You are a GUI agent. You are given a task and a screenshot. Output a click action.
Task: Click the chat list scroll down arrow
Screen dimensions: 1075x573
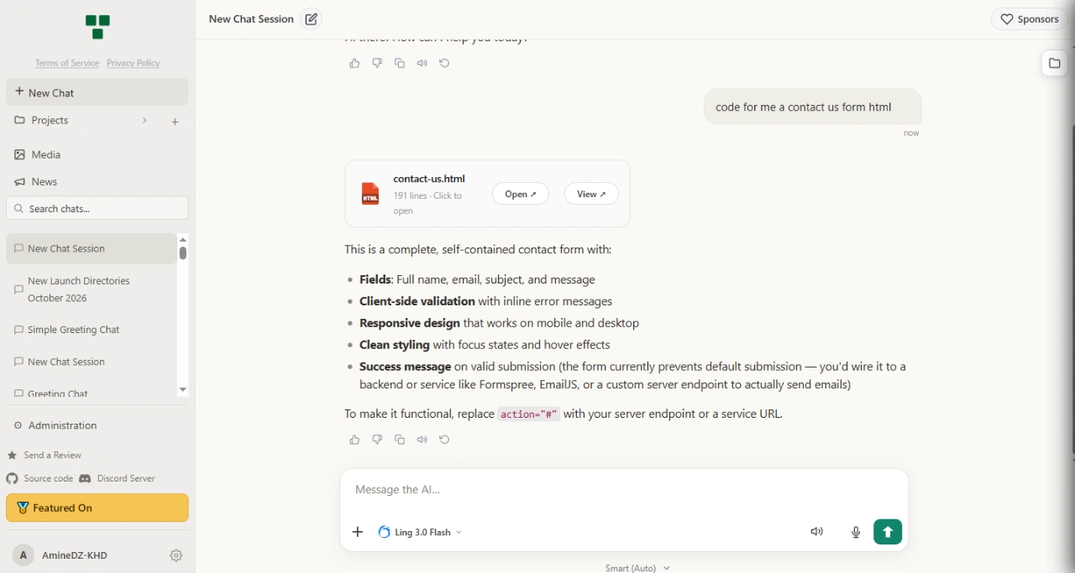[x=183, y=390]
